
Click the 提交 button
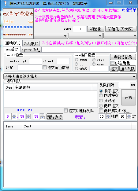pyautogui.click(x=114, y=69)
